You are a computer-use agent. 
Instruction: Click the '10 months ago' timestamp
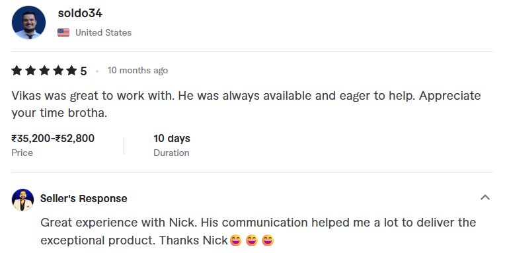click(x=137, y=70)
